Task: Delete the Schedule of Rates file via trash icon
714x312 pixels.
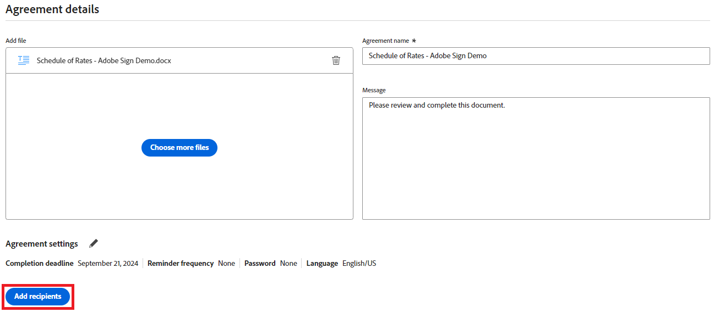Action: point(336,60)
